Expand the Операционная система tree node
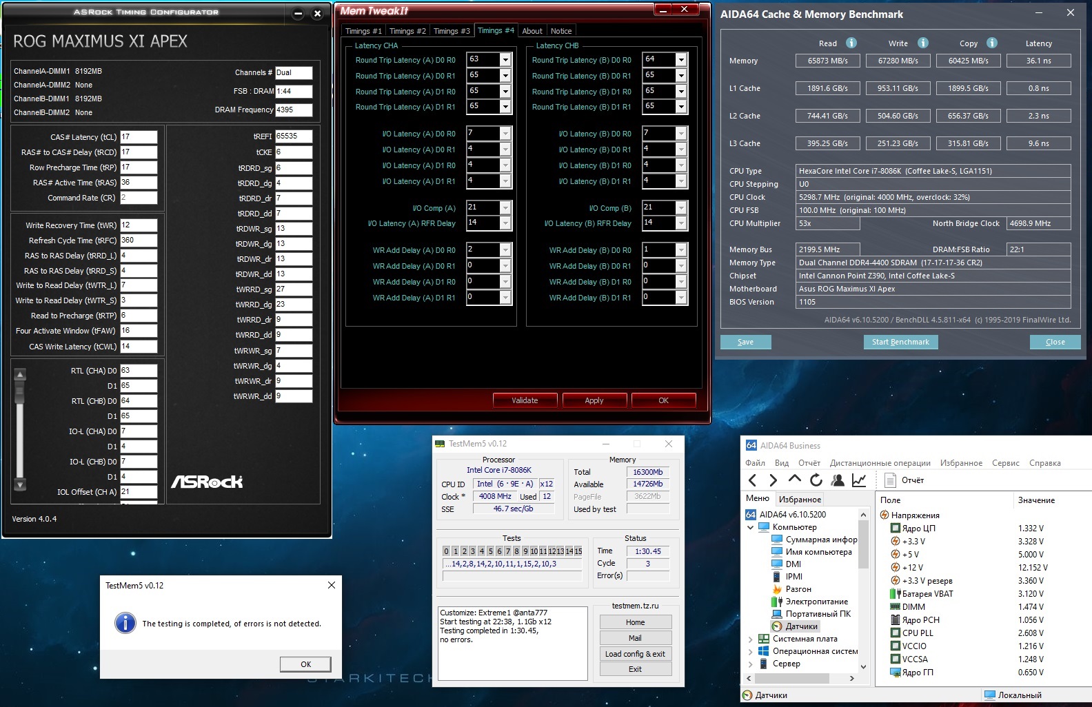1092x707 pixels. click(x=751, y=651)
